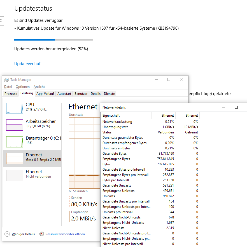Switch to the Benutzer tab
Image resolution: width=247 pixels, height=247 pixels.
[81, 94]
